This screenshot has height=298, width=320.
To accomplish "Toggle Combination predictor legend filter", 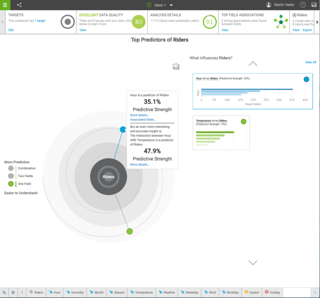I will point(22,168).
